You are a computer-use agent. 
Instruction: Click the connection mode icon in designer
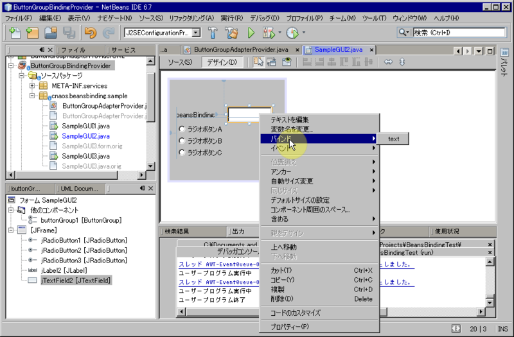pos(271,62)
